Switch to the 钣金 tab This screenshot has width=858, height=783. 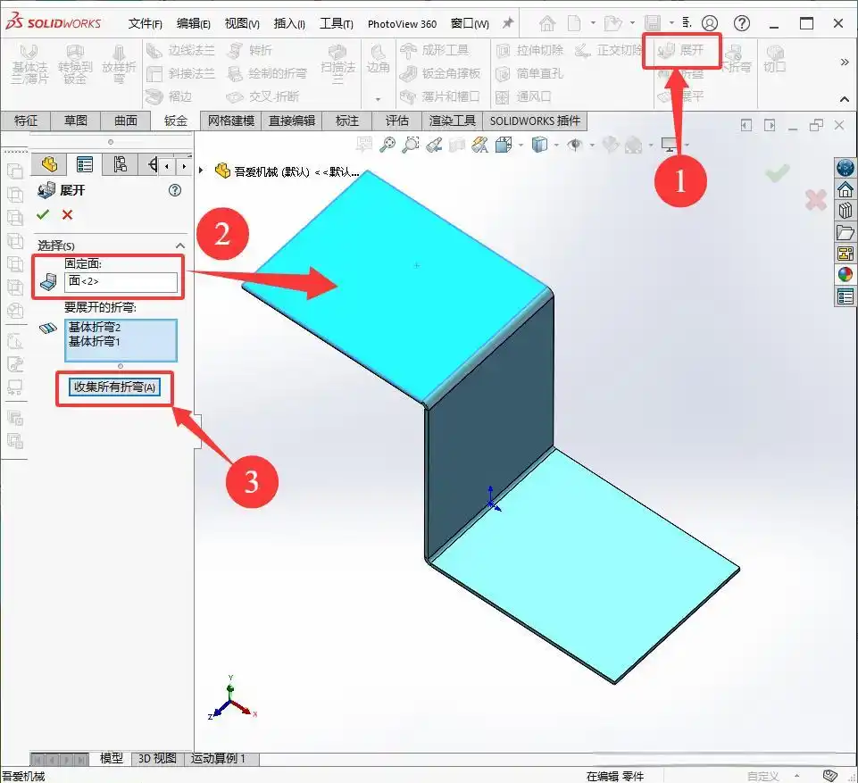176,121
